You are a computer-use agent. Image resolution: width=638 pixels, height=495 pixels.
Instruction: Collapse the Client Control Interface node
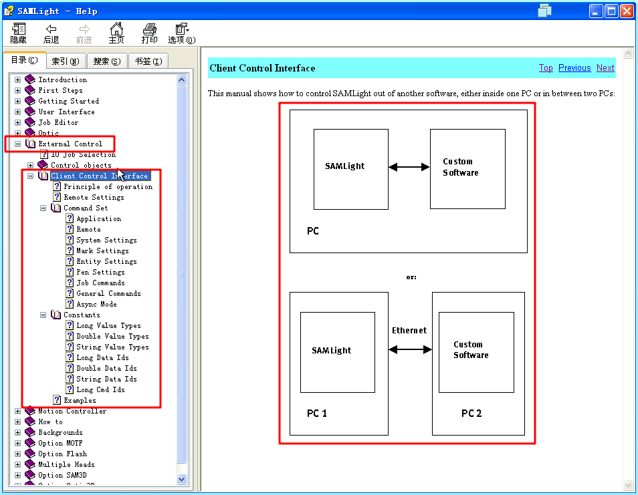tap(31, 176)
